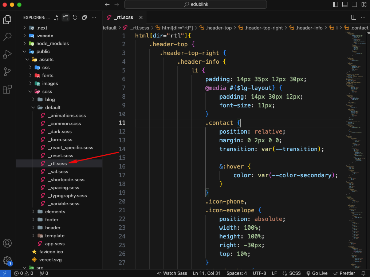Open Explorer more actions ellipsis

tap(94, 17)
